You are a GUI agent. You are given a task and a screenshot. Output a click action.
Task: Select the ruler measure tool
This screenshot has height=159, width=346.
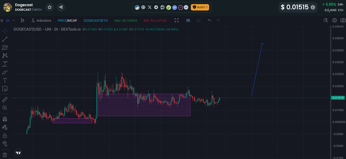point(5,99)
